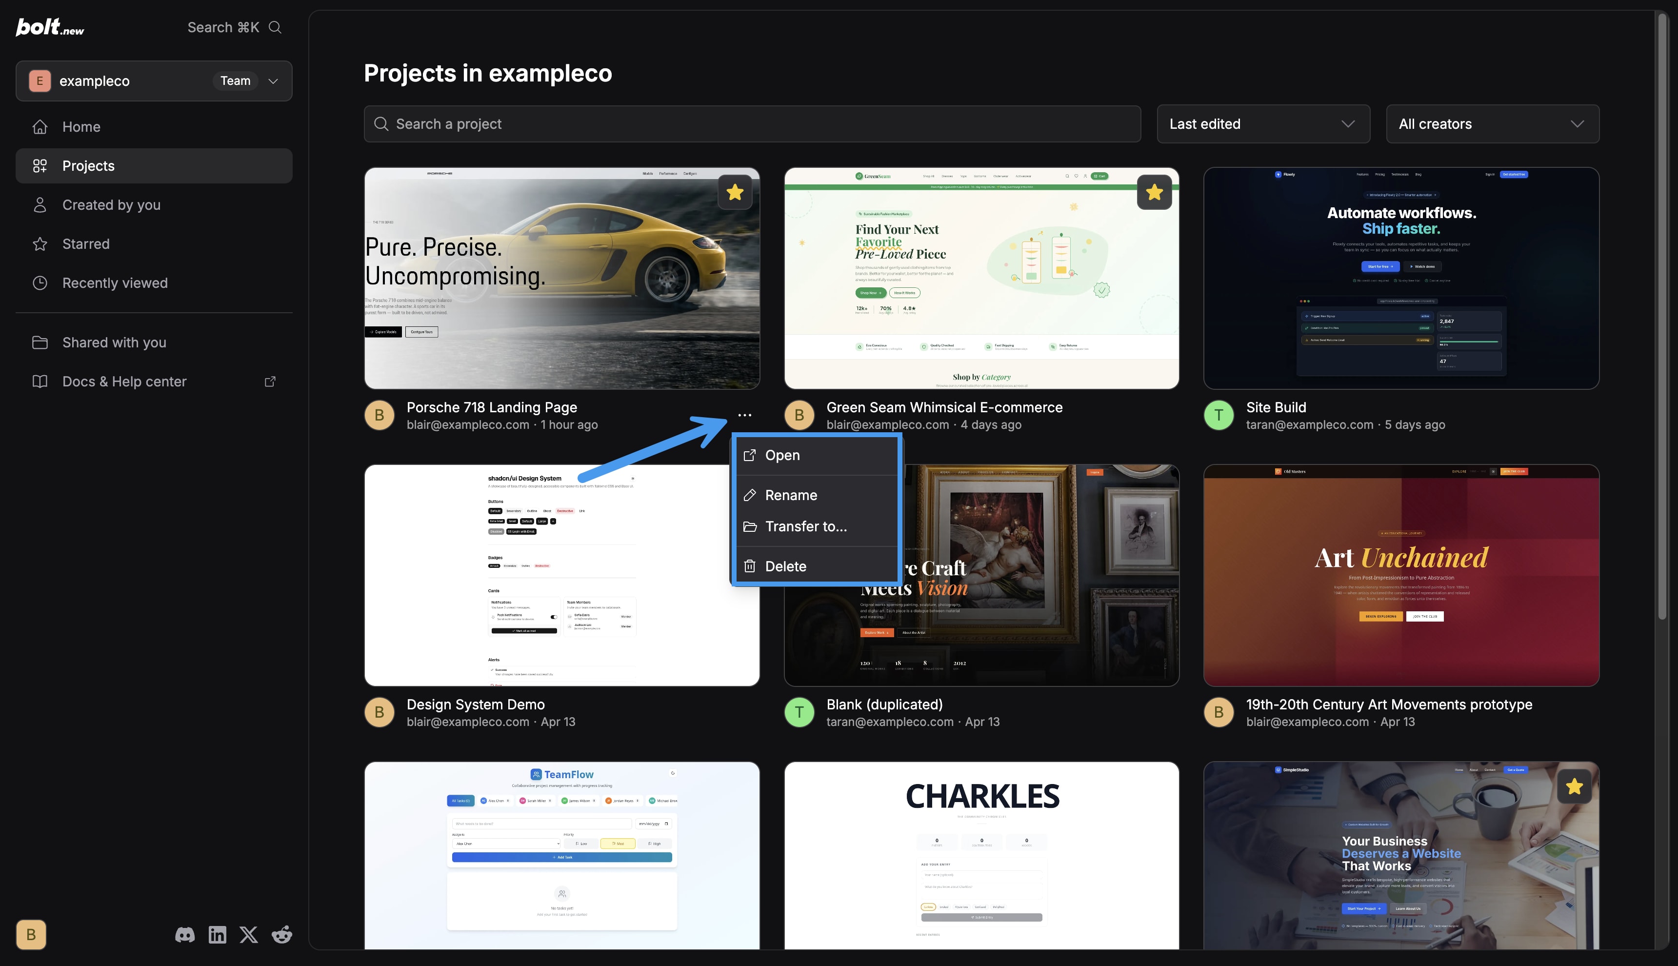This screenshot has height=966, width=1678.
Task: Unstar the Porsche 718 Landing Page project
Action: pyautogui.click(x=735, y=192)
